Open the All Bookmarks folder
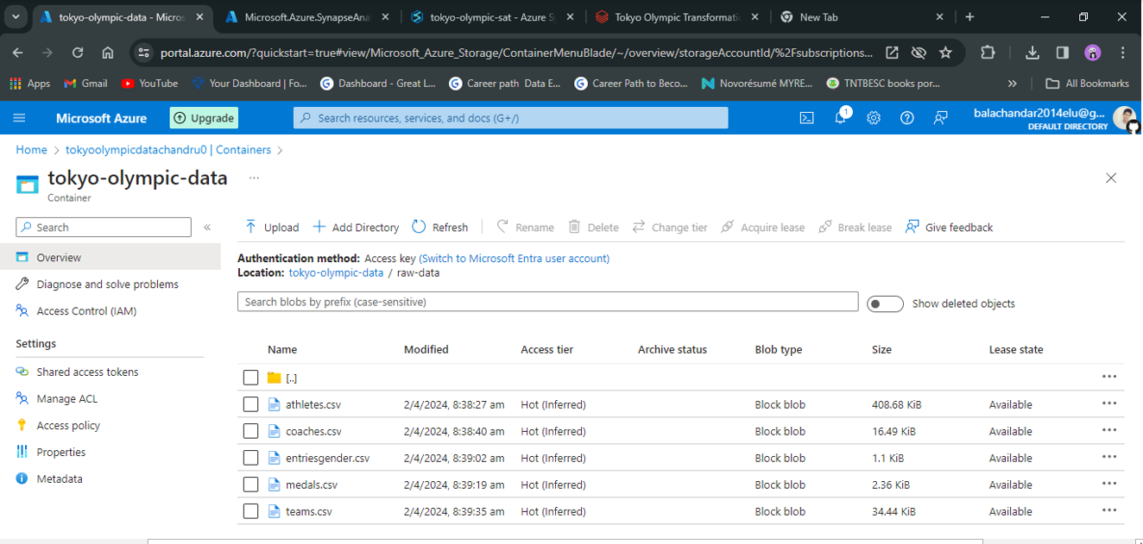 (x=1088, y=84)
